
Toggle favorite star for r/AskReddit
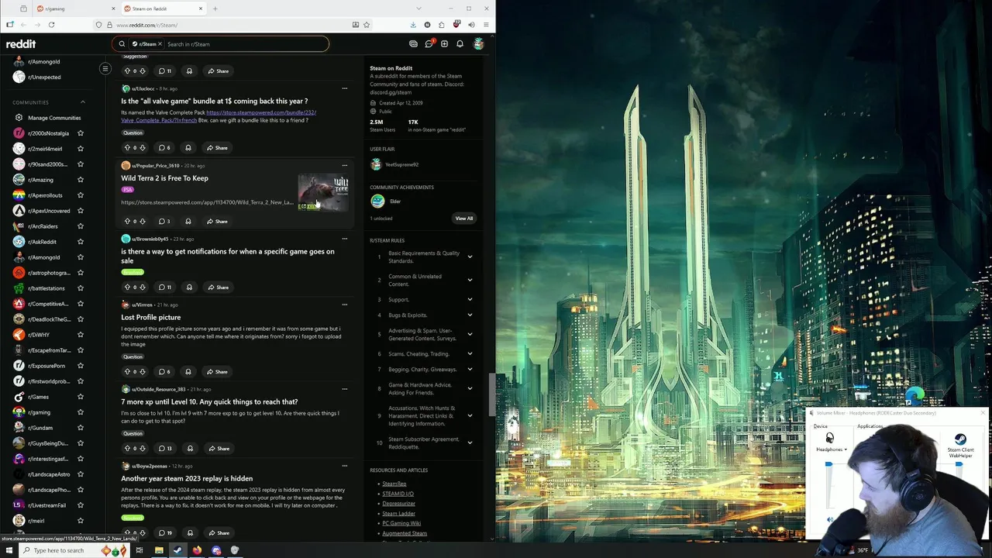[x=81, y=242]
